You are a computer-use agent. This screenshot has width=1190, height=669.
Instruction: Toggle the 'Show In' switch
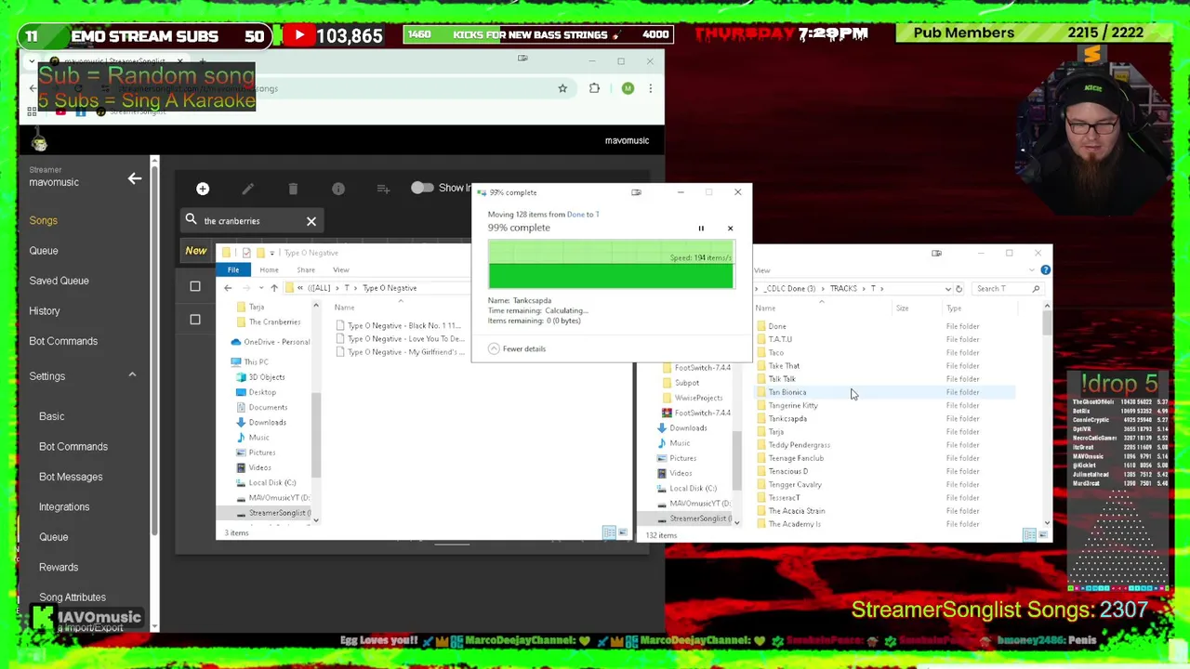point(422,188)
